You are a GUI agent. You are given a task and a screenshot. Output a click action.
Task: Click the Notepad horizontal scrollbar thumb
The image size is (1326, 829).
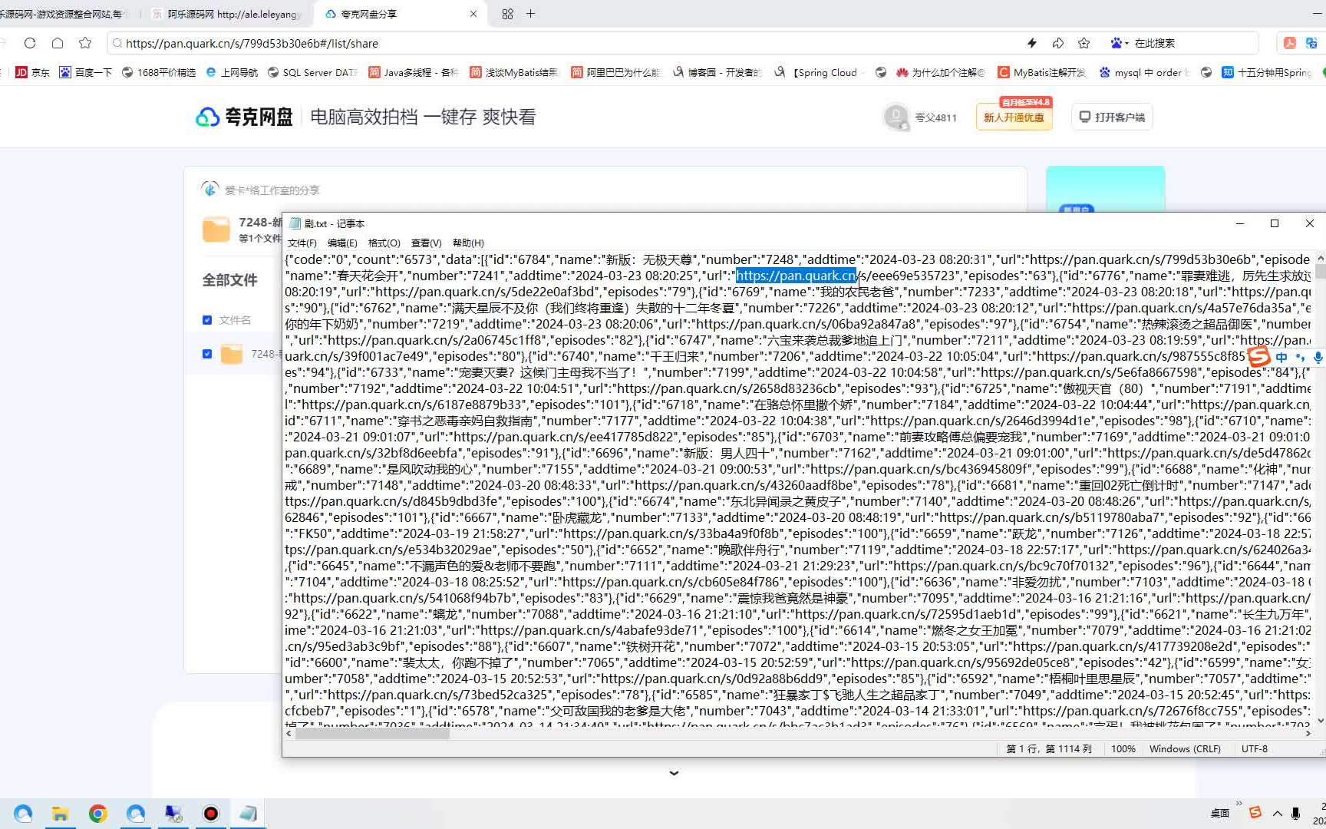372,733
